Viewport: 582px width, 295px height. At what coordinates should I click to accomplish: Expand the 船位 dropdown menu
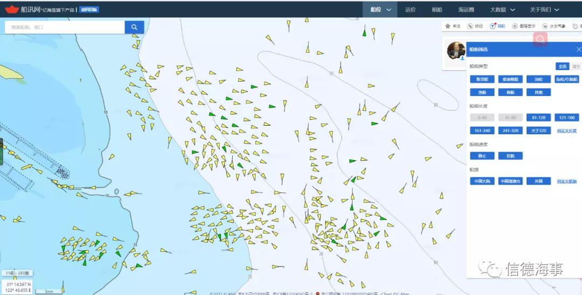380,9
